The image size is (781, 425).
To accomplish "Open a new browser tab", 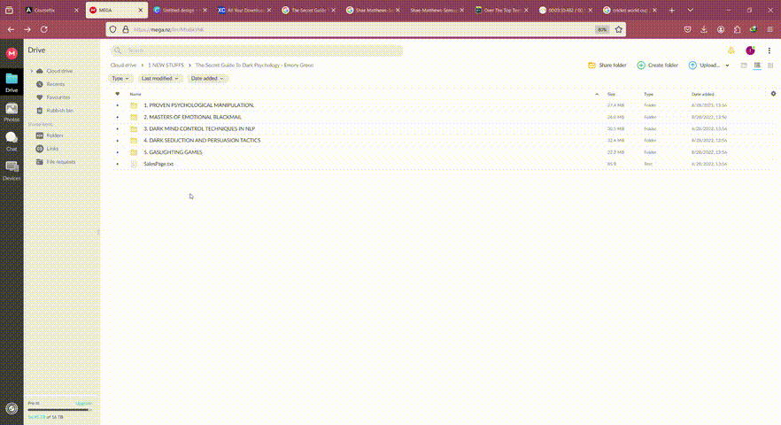I will (x=672, y=10).
